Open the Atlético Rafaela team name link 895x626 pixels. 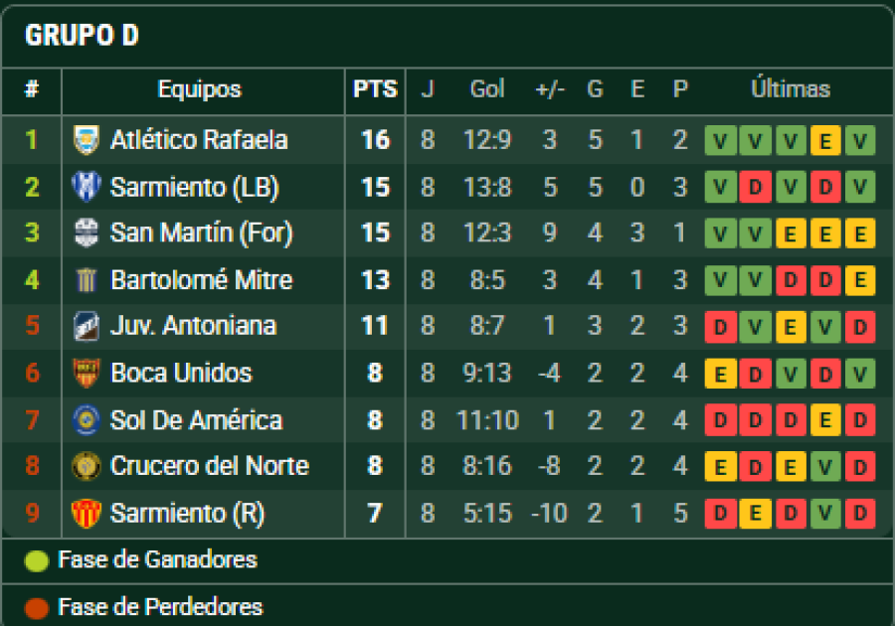pyautogui.click(x=199, y=140)
